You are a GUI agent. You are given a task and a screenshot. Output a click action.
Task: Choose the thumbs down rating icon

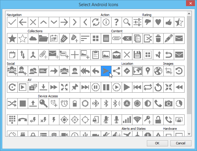pos(148,22)
